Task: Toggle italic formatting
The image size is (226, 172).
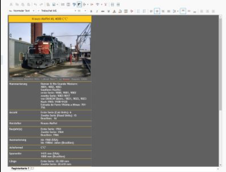Action: click(96, 11)
